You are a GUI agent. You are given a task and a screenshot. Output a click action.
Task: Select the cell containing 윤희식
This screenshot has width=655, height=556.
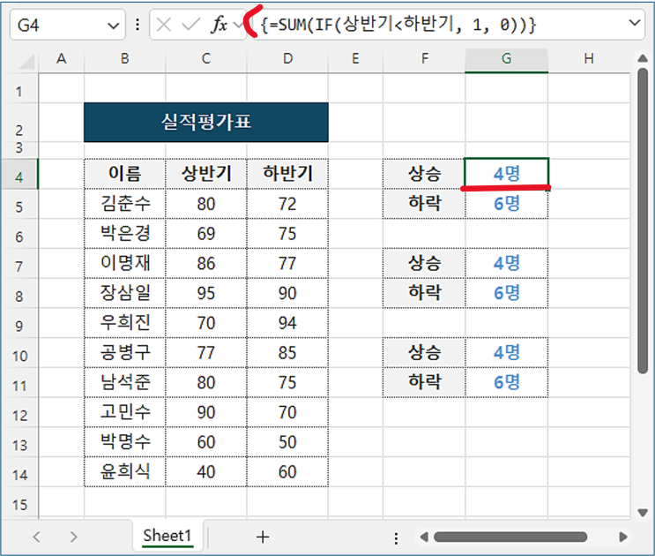[124, 472]
